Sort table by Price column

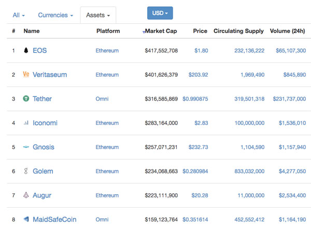[x=200, y=31]
